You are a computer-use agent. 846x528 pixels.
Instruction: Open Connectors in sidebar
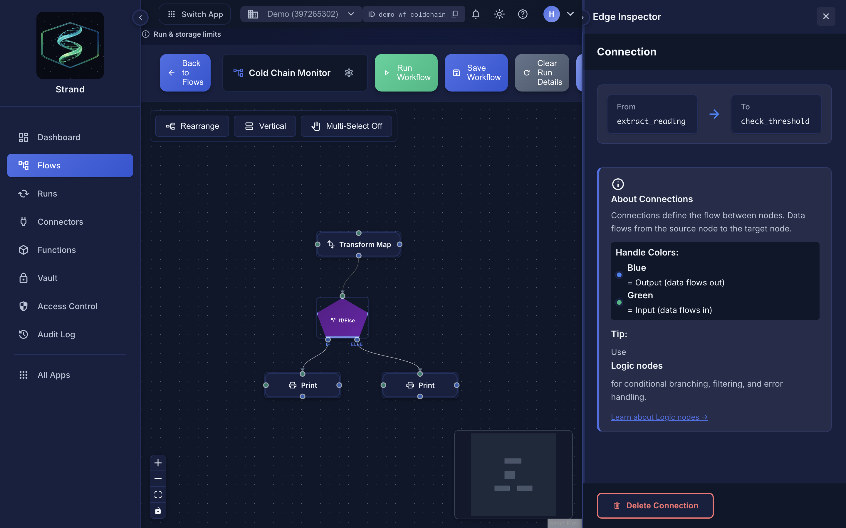pyautogui.click(x=70, y=222)
